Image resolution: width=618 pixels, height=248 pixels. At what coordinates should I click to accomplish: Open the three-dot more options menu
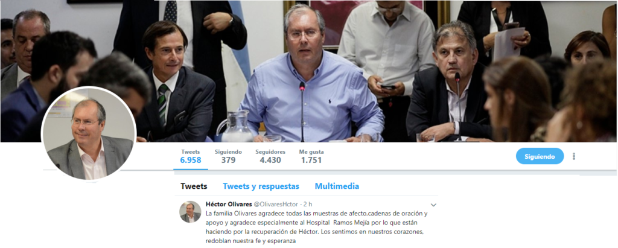(x=573, y=156)
